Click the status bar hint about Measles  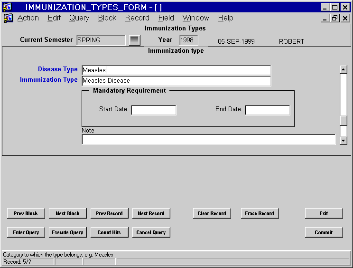58,255
